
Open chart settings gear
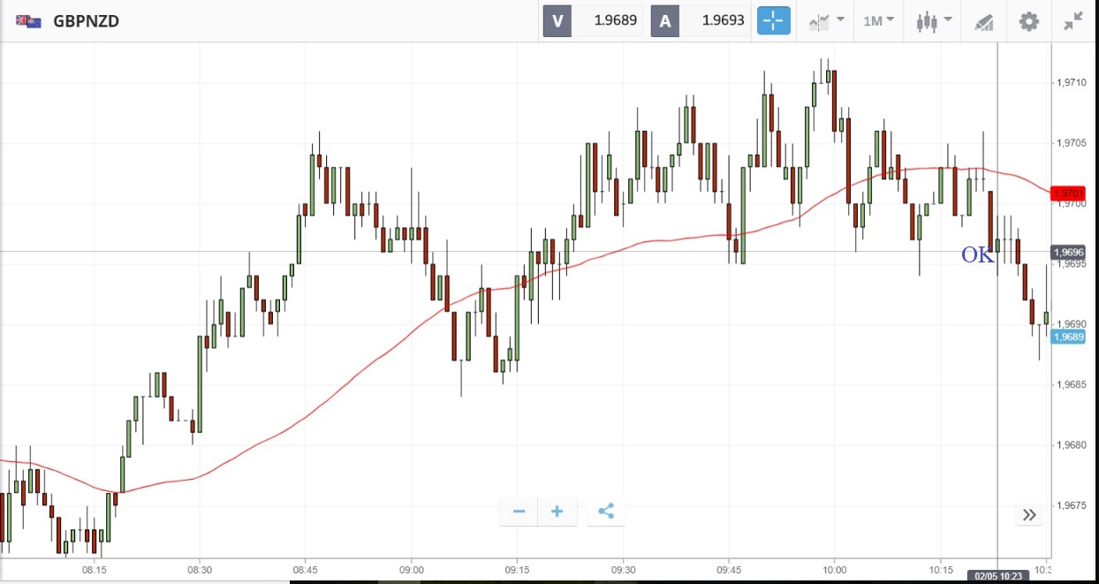1029,21
